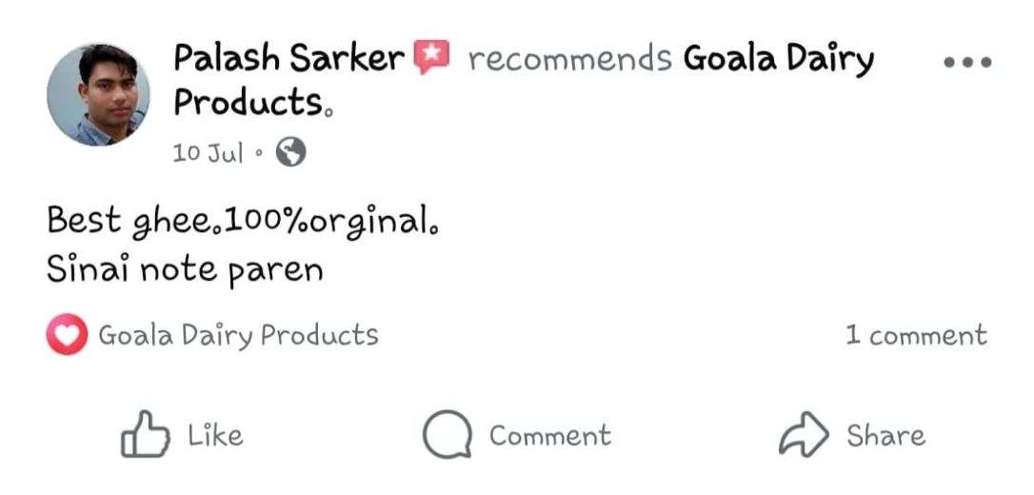Viewport: 1034px width, 495px height.
Task: View the 1 comment link
Action: (x=916, y=335)
